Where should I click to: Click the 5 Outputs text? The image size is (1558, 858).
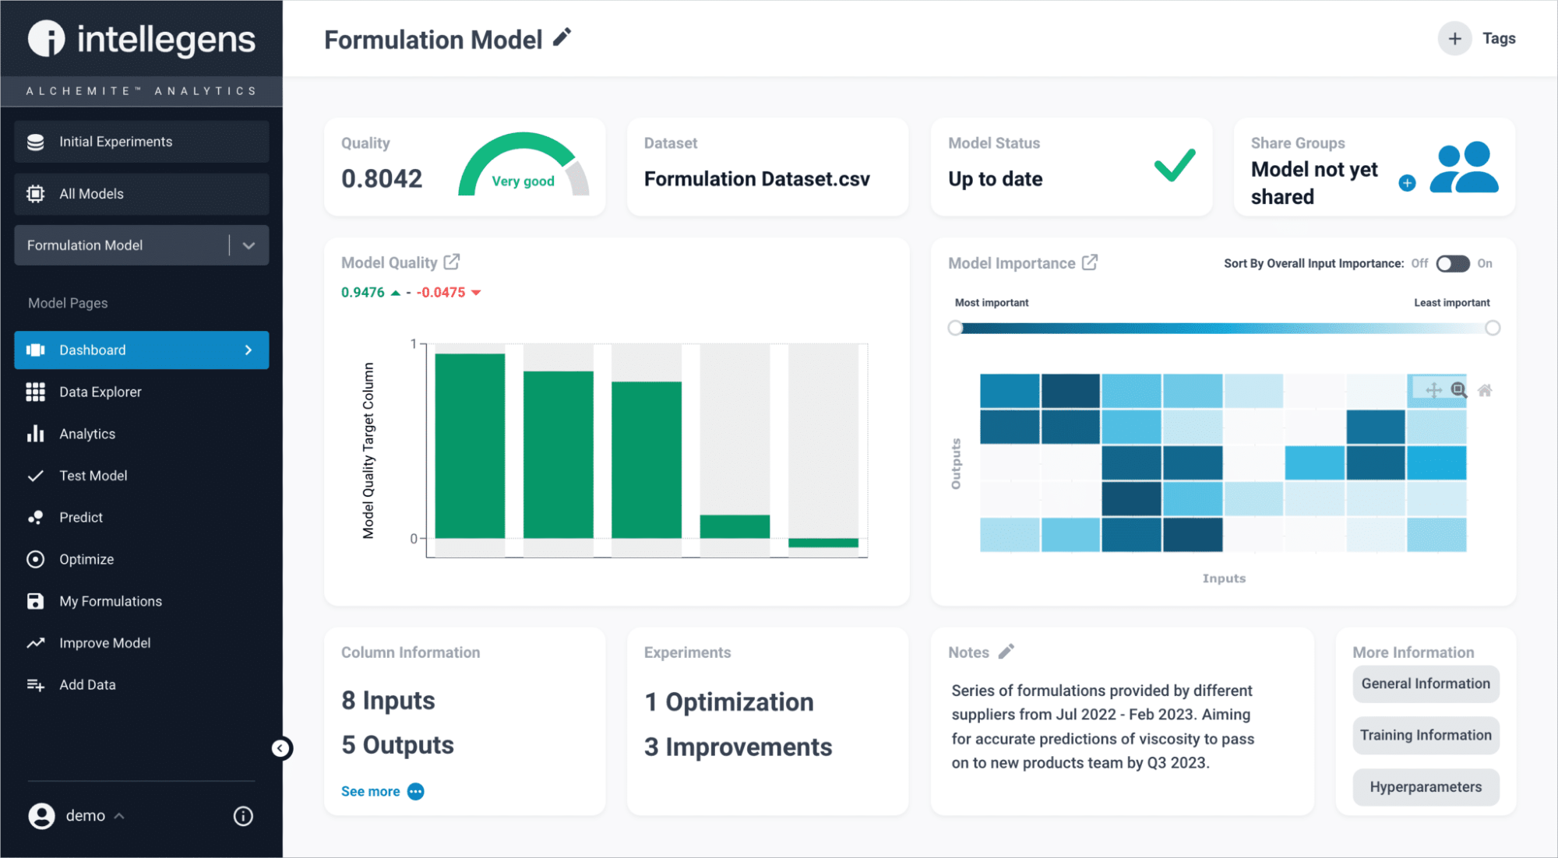397,745
